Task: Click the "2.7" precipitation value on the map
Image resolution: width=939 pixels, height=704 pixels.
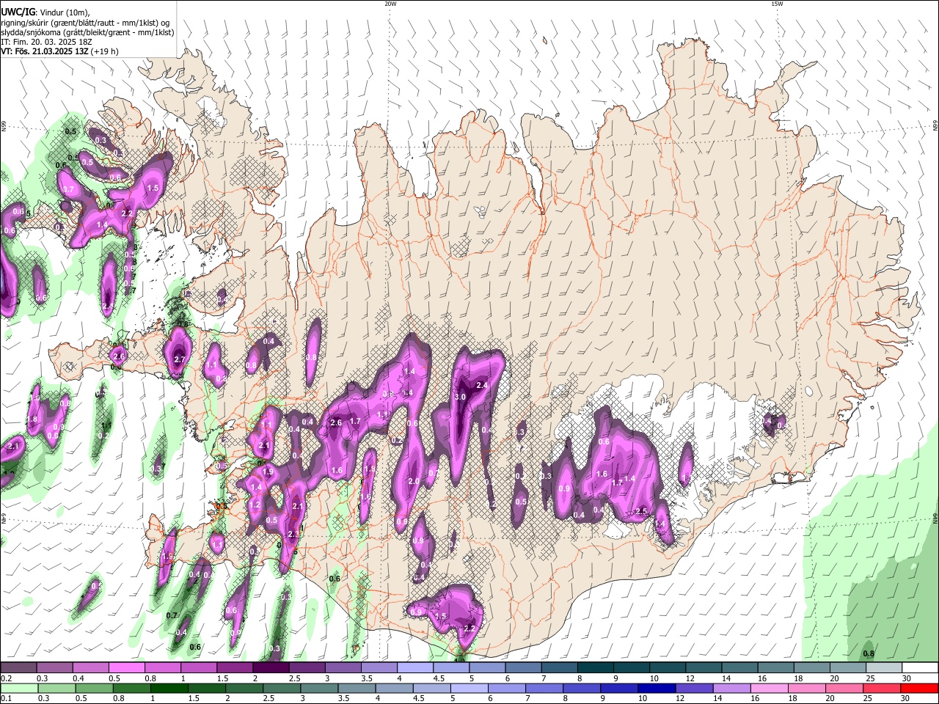Action: point(180,359)
